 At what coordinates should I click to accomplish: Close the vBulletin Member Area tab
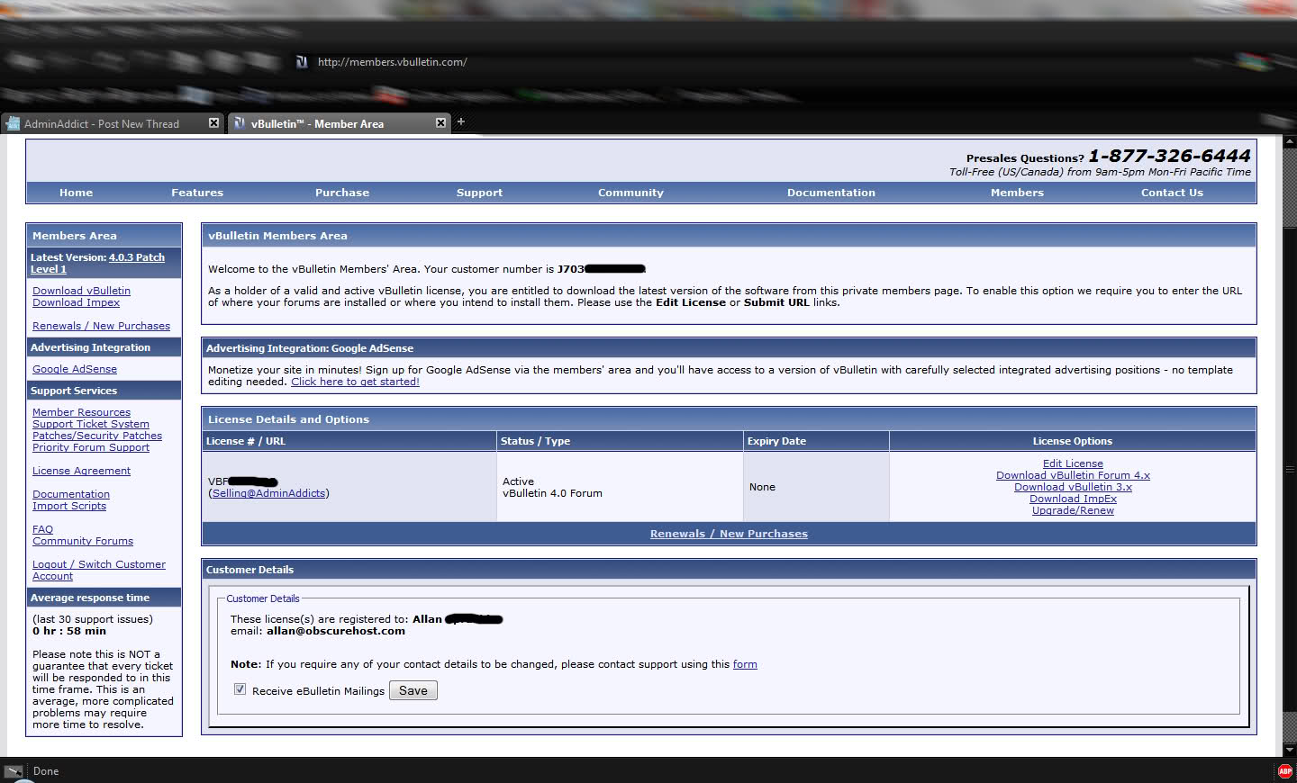[x=440, y=123]
